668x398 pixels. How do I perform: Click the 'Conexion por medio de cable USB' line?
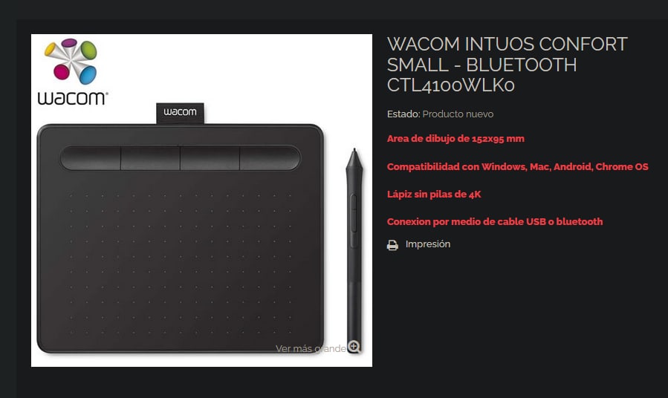pyautogui.click(x=495, y=222)
